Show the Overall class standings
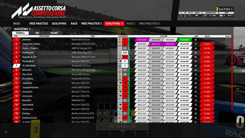Image resolution: width=245 pixels, height=138 pixels. pyautogui.click(x=20, y=33)
